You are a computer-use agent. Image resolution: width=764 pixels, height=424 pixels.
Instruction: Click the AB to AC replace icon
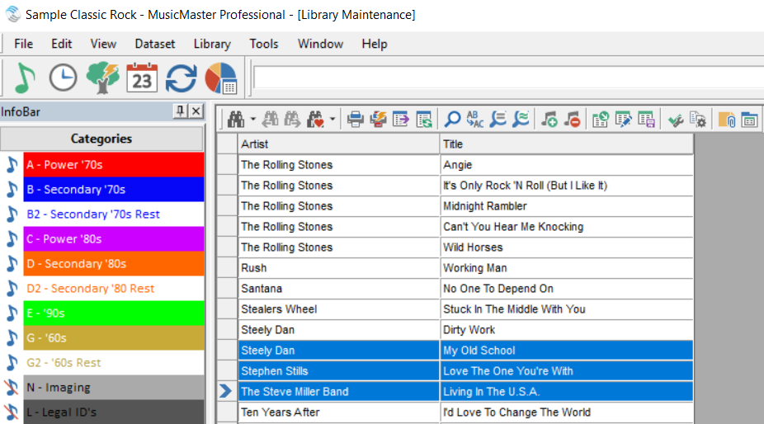[x=475, y=119]
